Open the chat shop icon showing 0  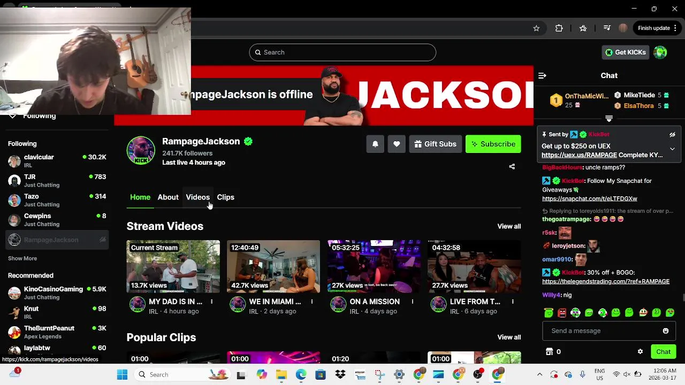pos(553,352)
